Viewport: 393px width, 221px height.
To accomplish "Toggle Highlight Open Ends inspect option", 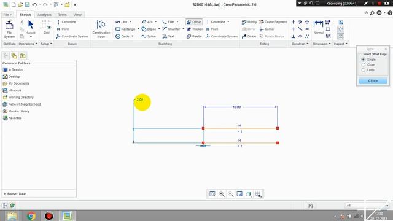I will coord(341,29).
